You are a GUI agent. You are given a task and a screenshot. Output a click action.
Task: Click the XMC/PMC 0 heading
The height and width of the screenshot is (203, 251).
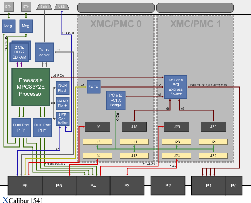[116, 24]
